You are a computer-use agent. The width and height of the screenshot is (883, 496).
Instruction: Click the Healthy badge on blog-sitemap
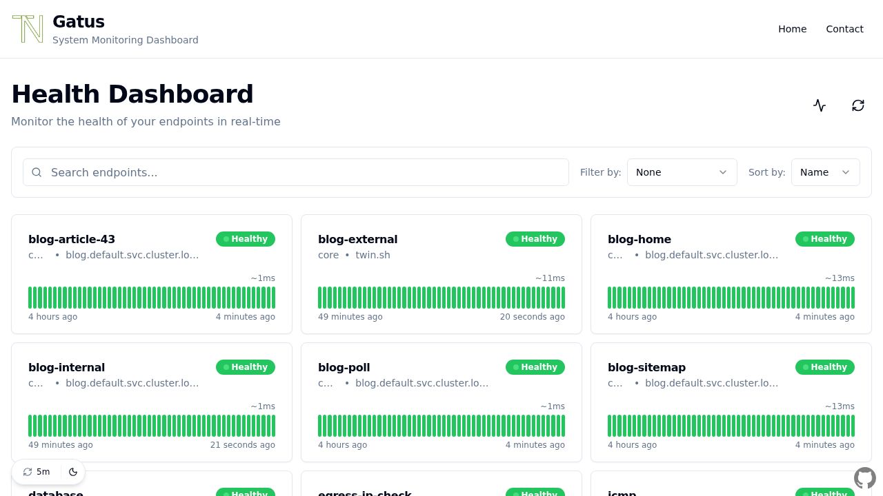point(825,367)
